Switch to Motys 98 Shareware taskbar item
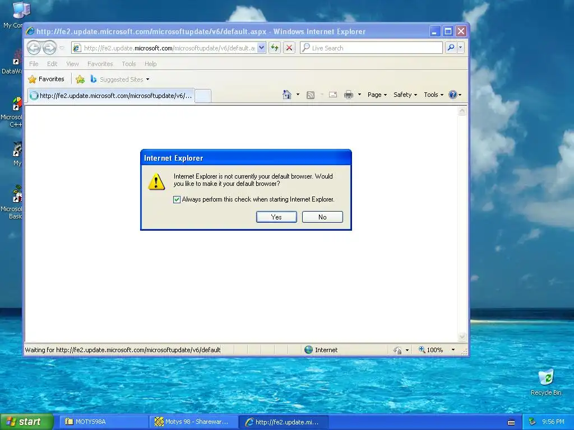574x430 pixels. pyautogui.click(x=193, y=422)
